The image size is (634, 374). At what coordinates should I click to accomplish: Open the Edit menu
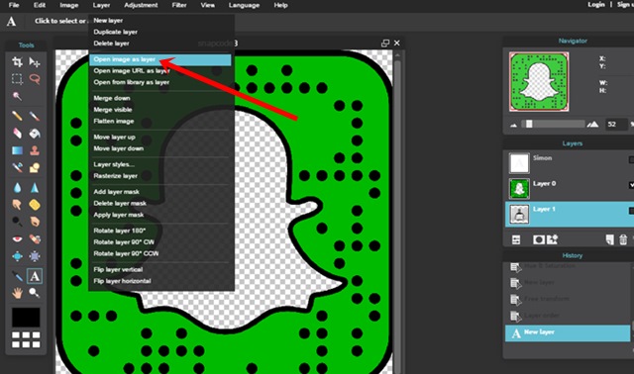[40, 5]
